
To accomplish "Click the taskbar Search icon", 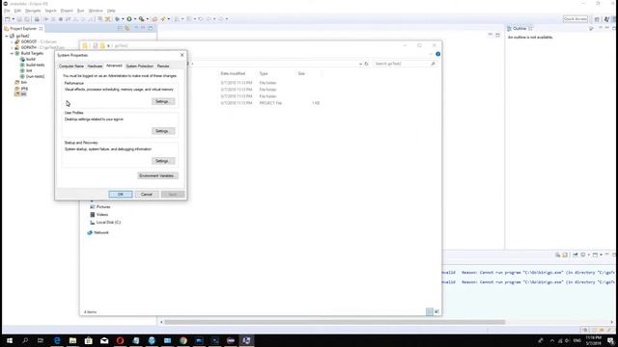I will click(25, 340).
